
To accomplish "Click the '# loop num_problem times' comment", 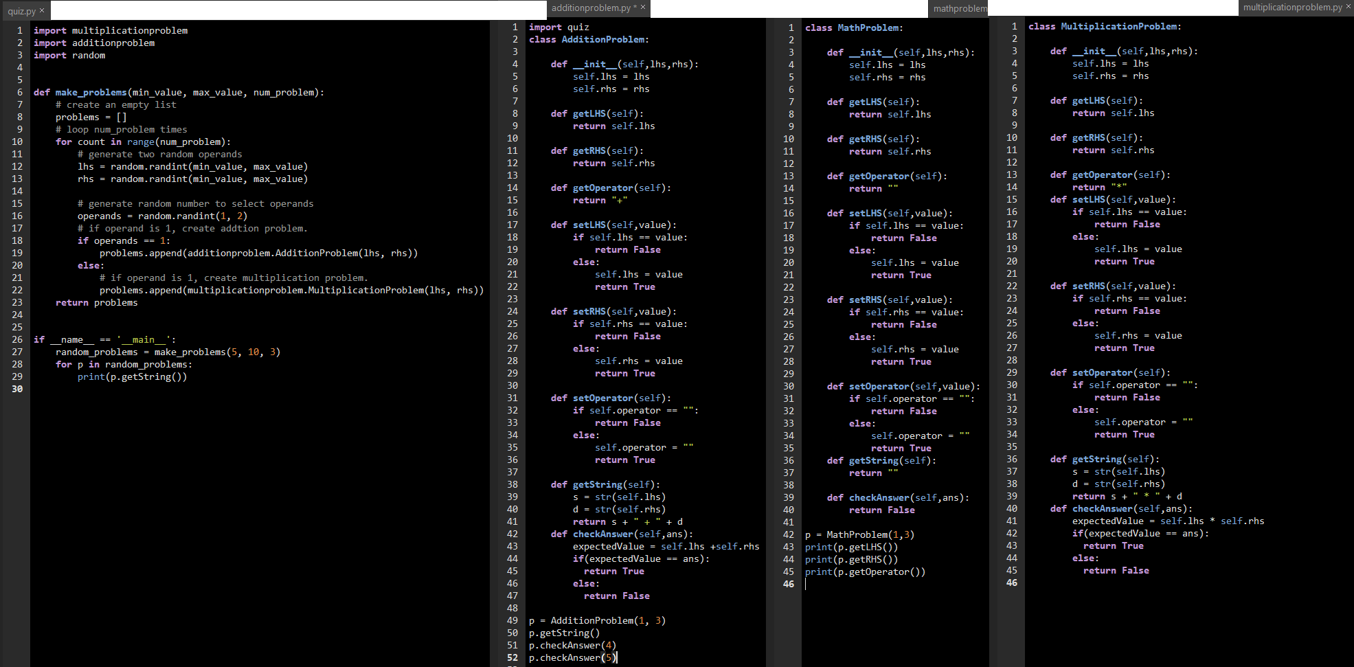I will (x=122, y=129).
